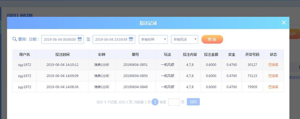Click the 投注时间 column header
Image resolution: width=300 pixels, height=119 pixels.
[x=62, y=55]
